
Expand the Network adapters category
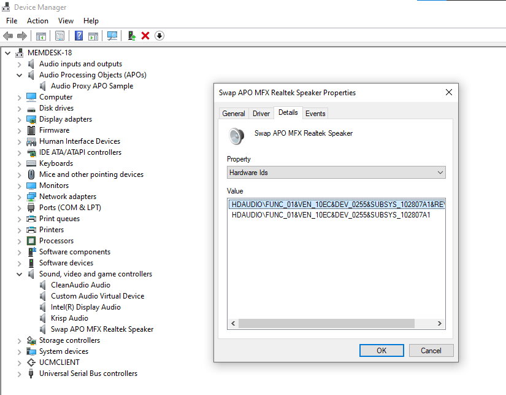(x=20, y=197)
